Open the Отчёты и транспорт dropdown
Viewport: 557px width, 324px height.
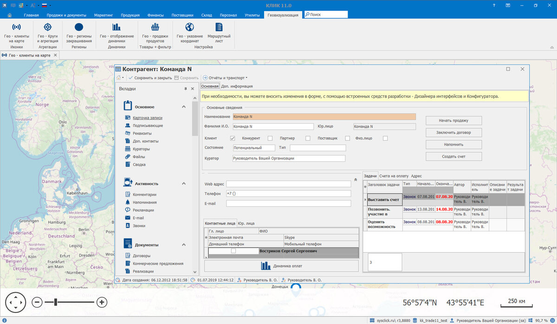225,78
